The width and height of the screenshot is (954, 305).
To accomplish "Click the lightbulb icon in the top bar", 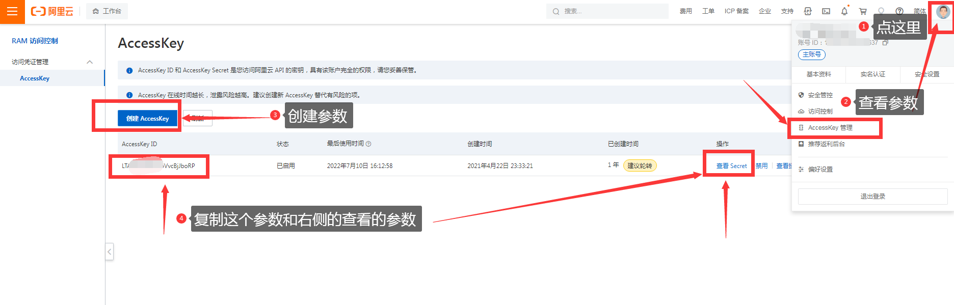I will click(x=881, y=11).
